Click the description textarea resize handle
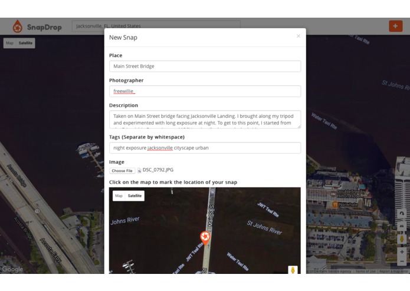410x291 pixels. point(299,127)
